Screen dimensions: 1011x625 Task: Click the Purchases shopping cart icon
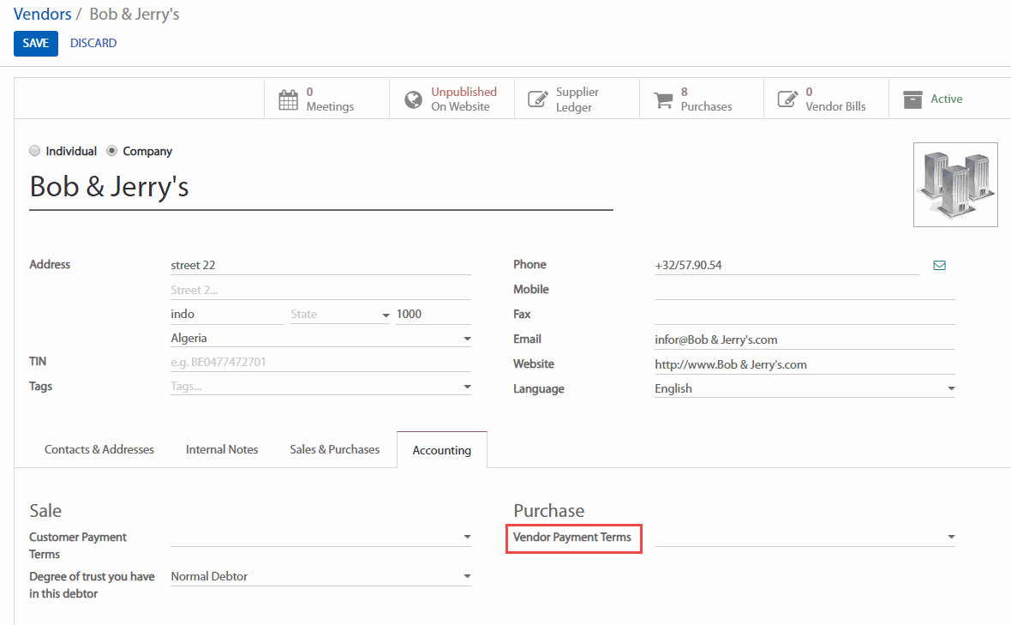pos(663,99)
